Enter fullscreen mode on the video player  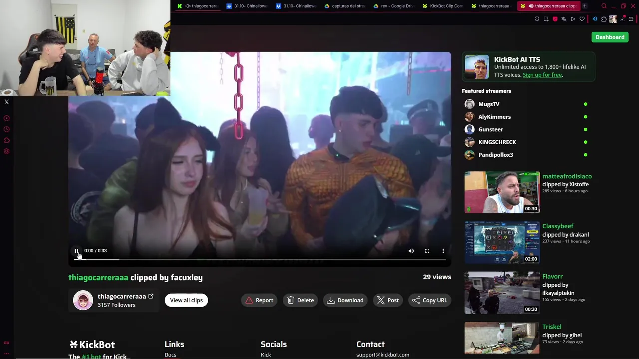(x=427, y=251)
